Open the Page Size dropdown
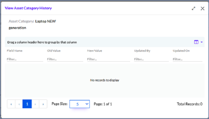Viewport: 209px width, 119px height. (80, 104)
